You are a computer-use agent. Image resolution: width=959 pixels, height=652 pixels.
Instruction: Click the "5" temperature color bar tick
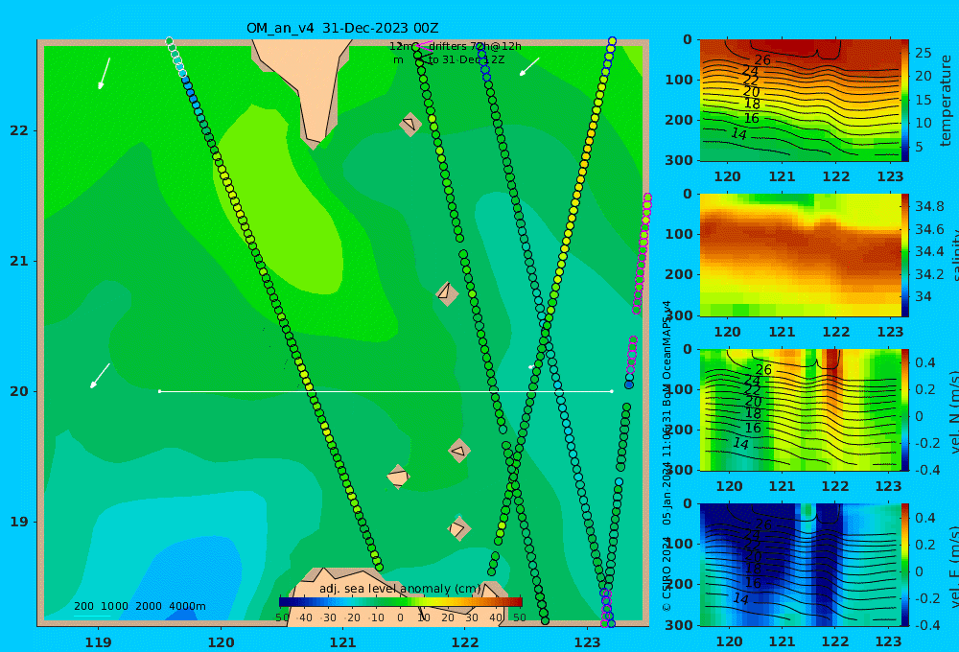click(x=919, y=147)
